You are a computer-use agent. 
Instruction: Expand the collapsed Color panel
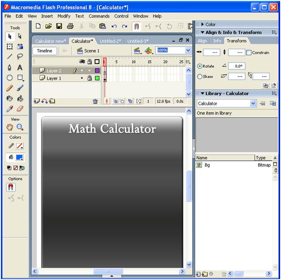[x=202, y=25]
